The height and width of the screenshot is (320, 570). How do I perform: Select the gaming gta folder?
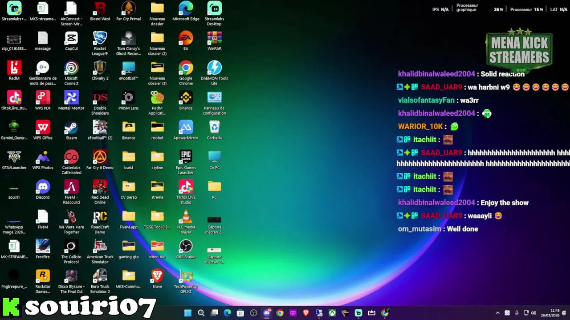[x=128, y=250]
